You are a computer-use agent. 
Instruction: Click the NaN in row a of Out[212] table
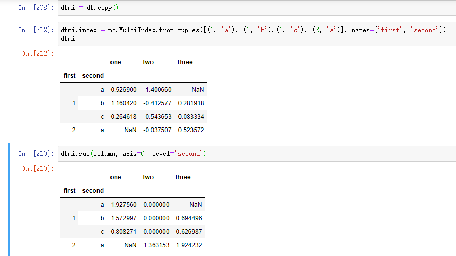pos(198,90)
